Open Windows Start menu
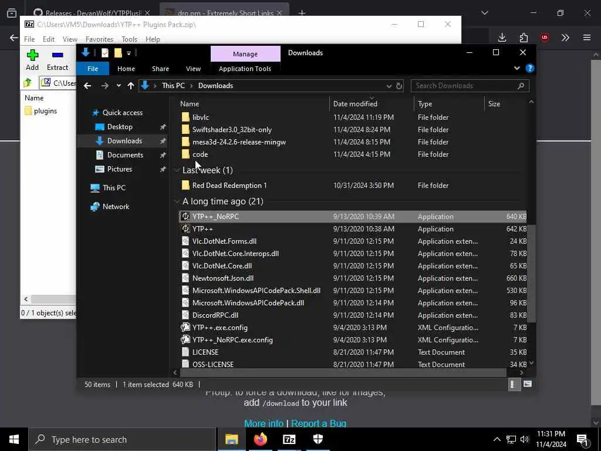 point(14,439)
